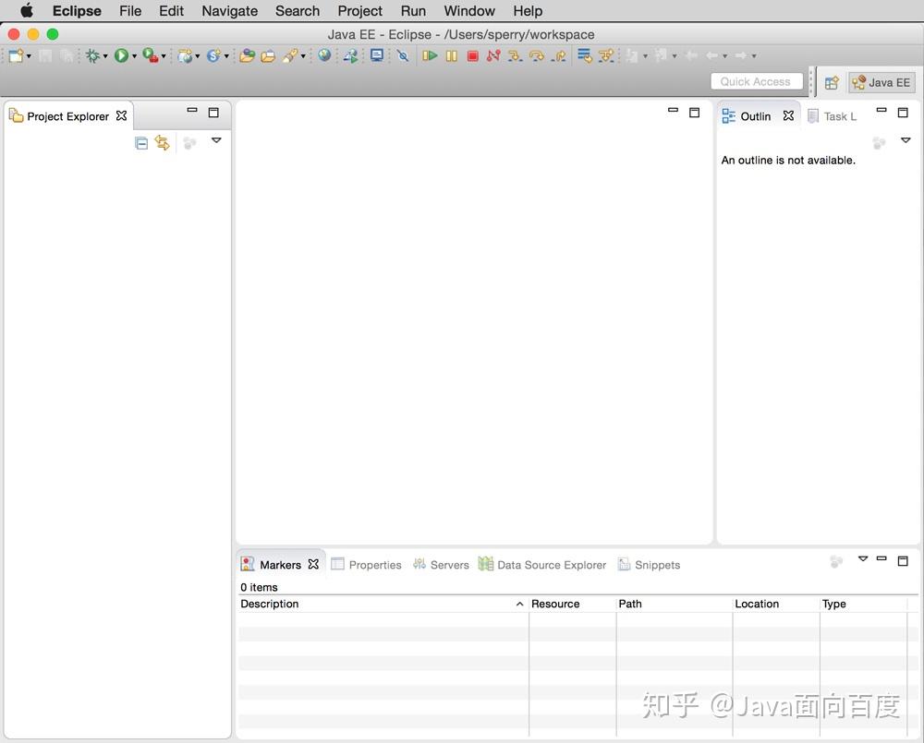Image resolution: width=924 pixels, height=743 pixels.
Task: Click the Step Over icon
Action: (537, 56)
